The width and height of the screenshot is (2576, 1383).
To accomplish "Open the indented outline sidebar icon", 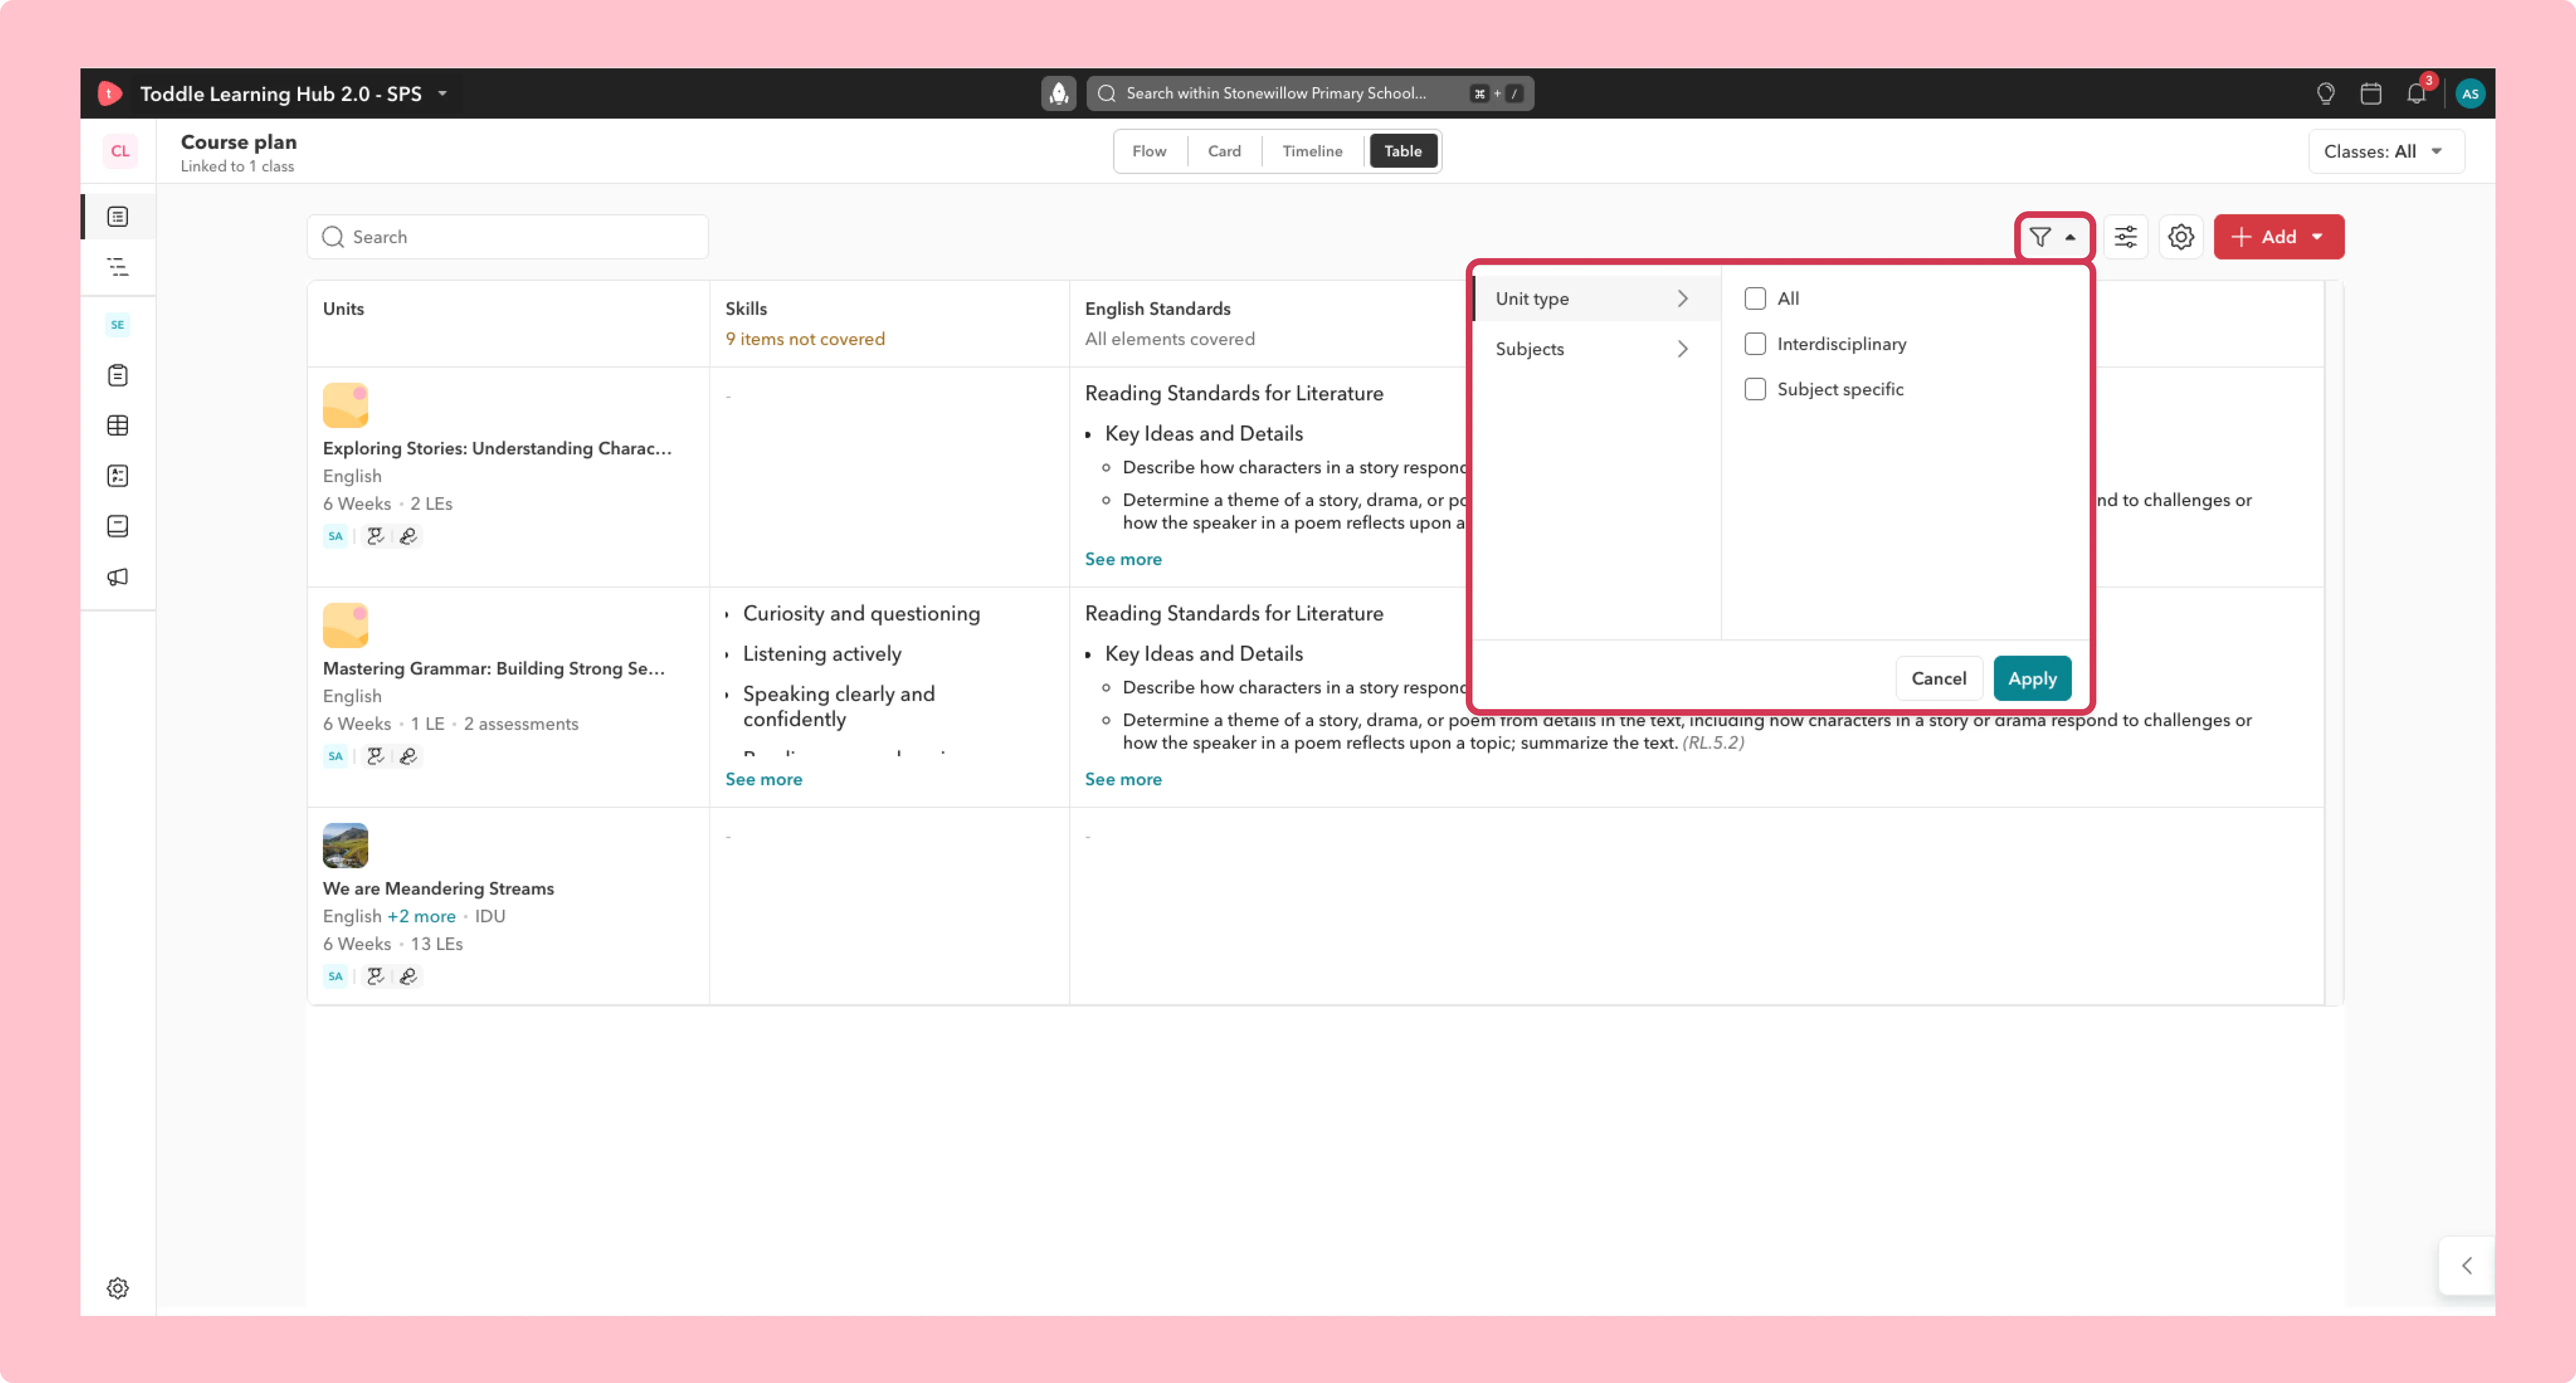I will 118,267.
